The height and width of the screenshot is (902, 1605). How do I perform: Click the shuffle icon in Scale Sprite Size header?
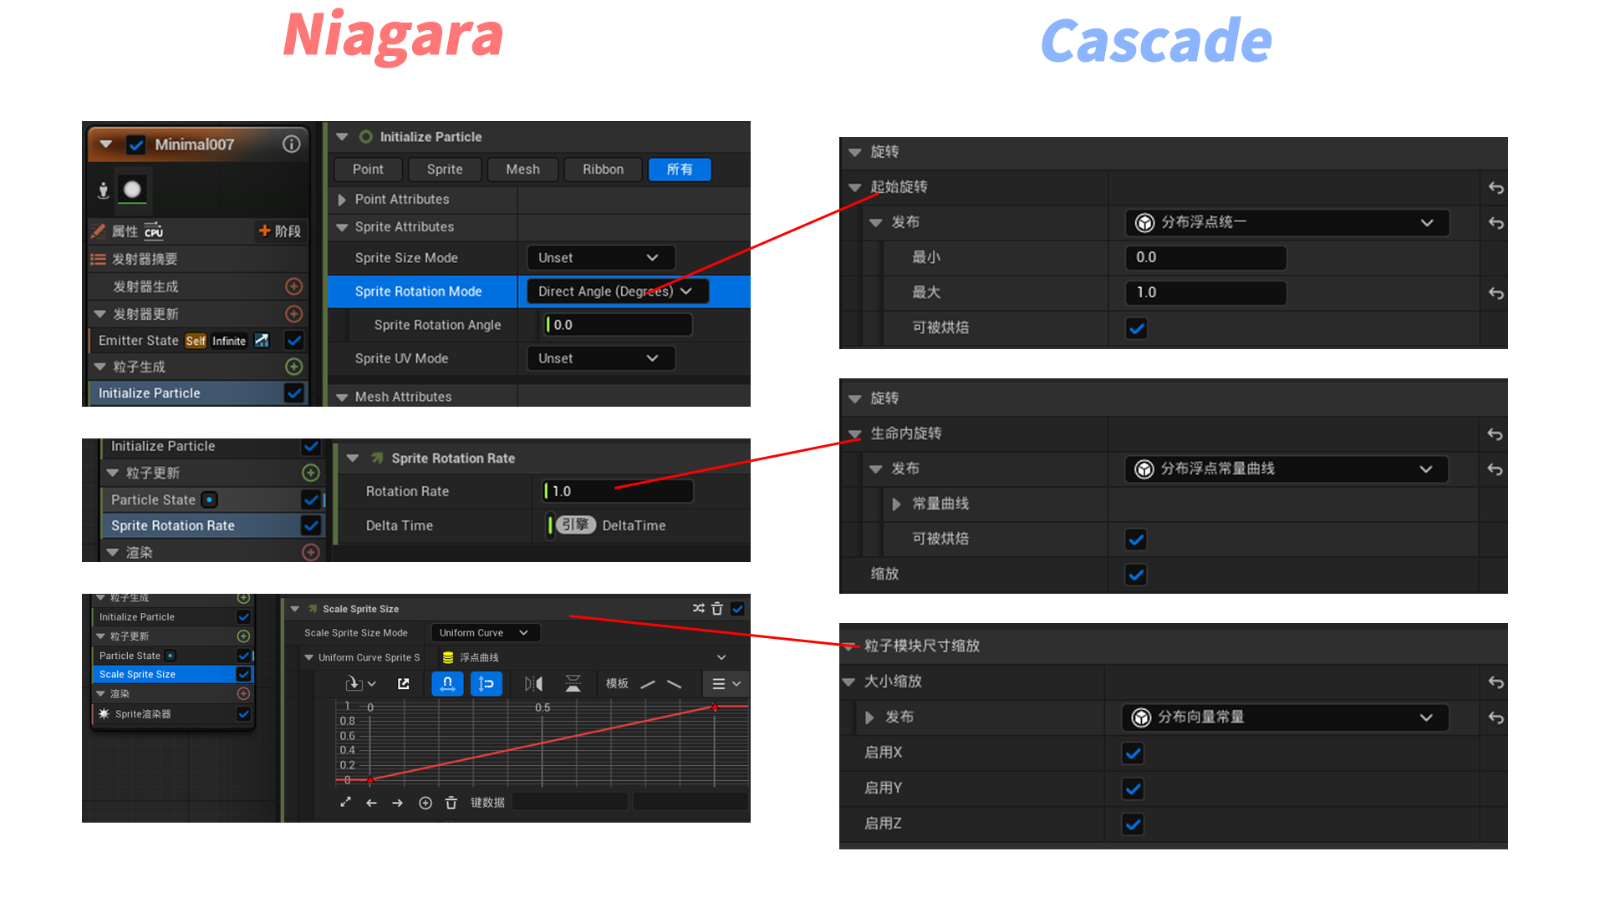coord(699,609)
